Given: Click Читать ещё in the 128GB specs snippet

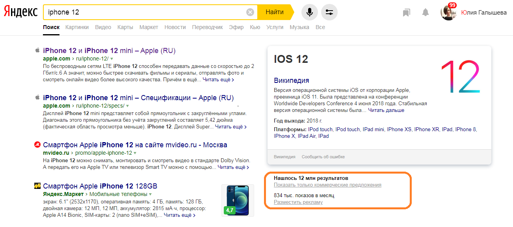Looking at the screenshot, I should pyautogui.click(x=180, y=215).
